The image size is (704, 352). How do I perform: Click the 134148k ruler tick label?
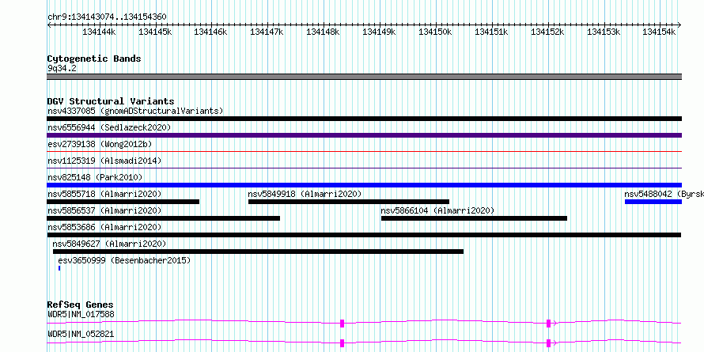[x=324, y=32]
